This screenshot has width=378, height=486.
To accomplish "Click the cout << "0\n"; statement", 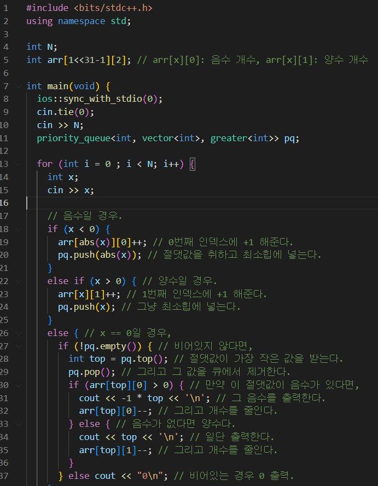I will pos(131,476).
